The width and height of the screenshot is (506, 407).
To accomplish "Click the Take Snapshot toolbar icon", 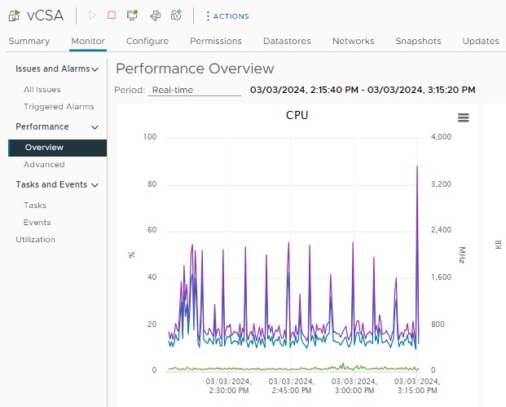I will coord(176,15).
